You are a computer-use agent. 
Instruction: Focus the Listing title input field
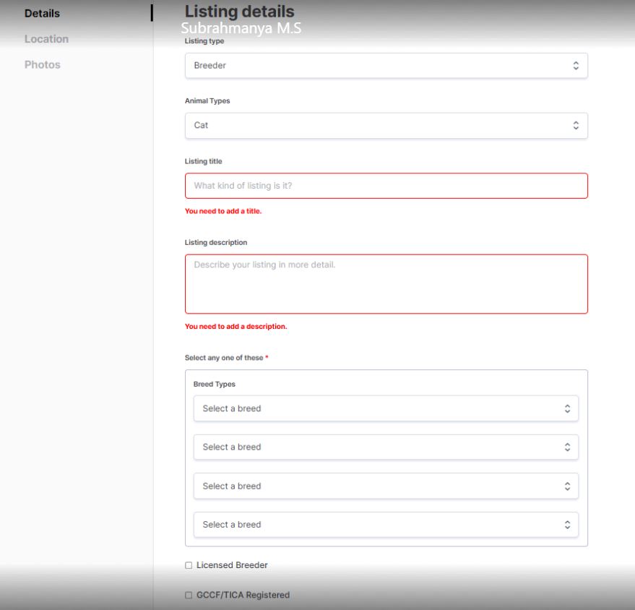pos(386,186)
